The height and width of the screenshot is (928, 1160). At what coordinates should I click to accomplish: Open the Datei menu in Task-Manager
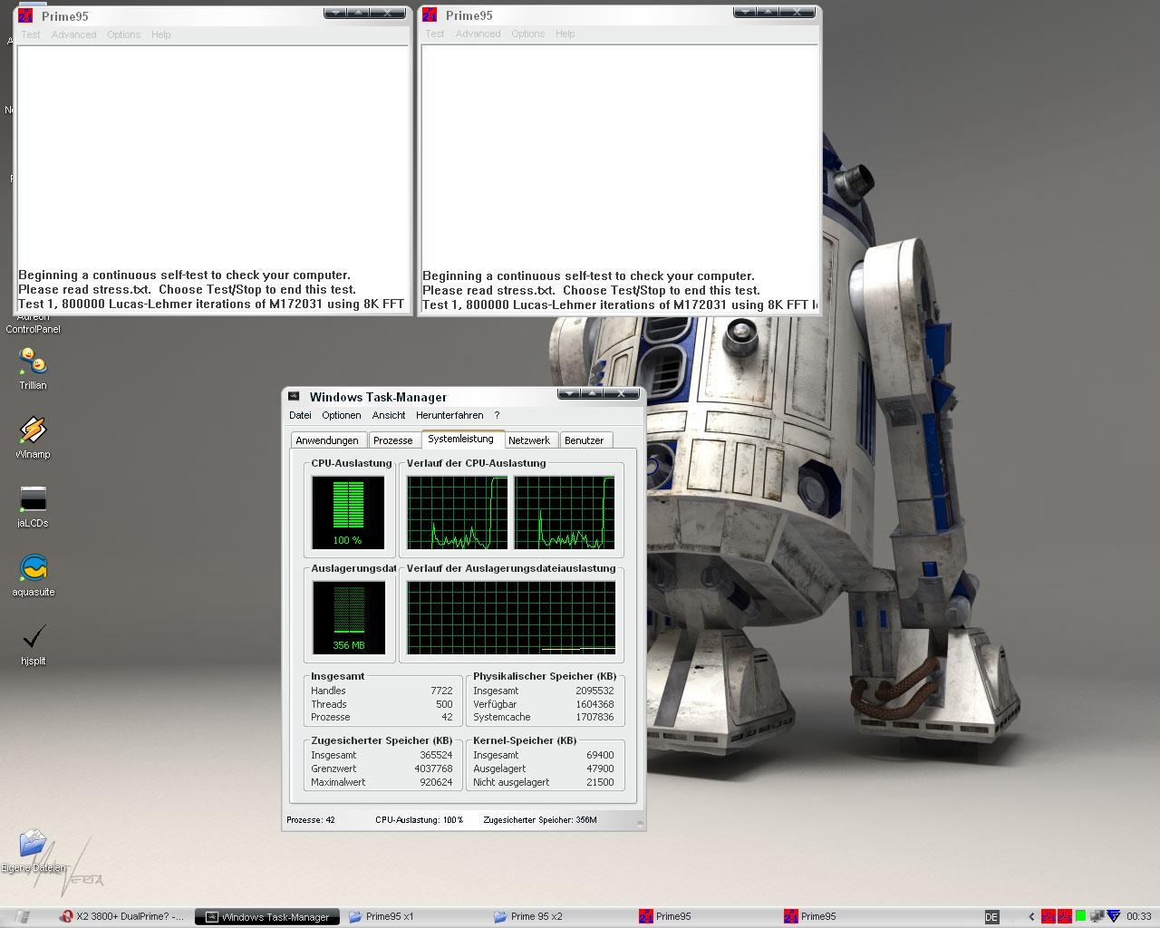(x=300, y=415)
